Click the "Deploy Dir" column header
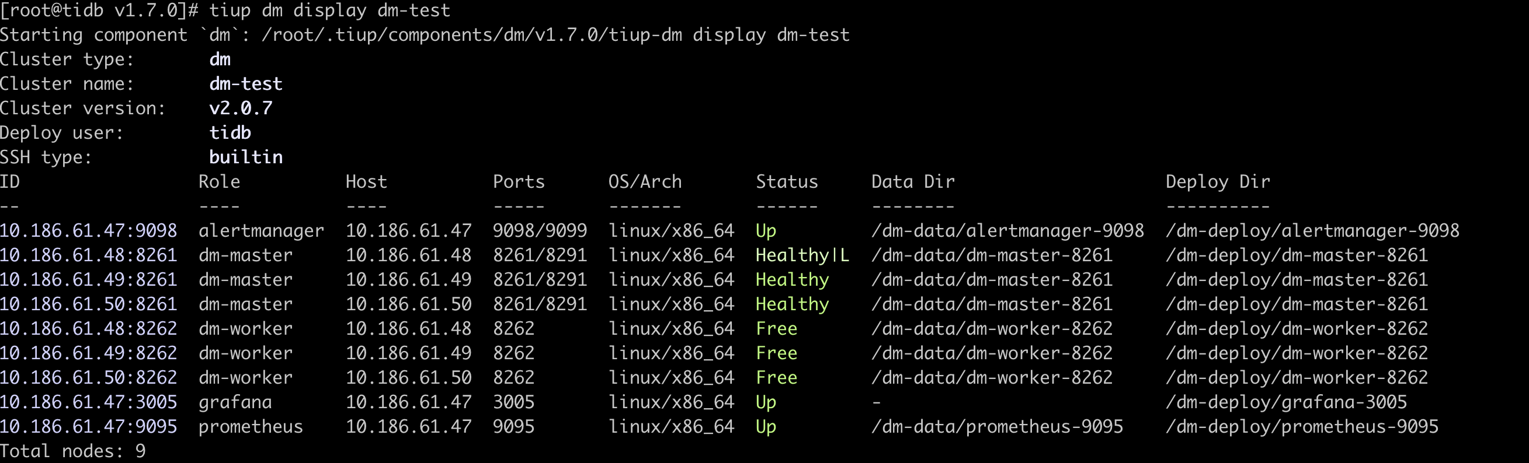The width and height of the screenshot is (1529, 463). click(x=1217, y=182)
